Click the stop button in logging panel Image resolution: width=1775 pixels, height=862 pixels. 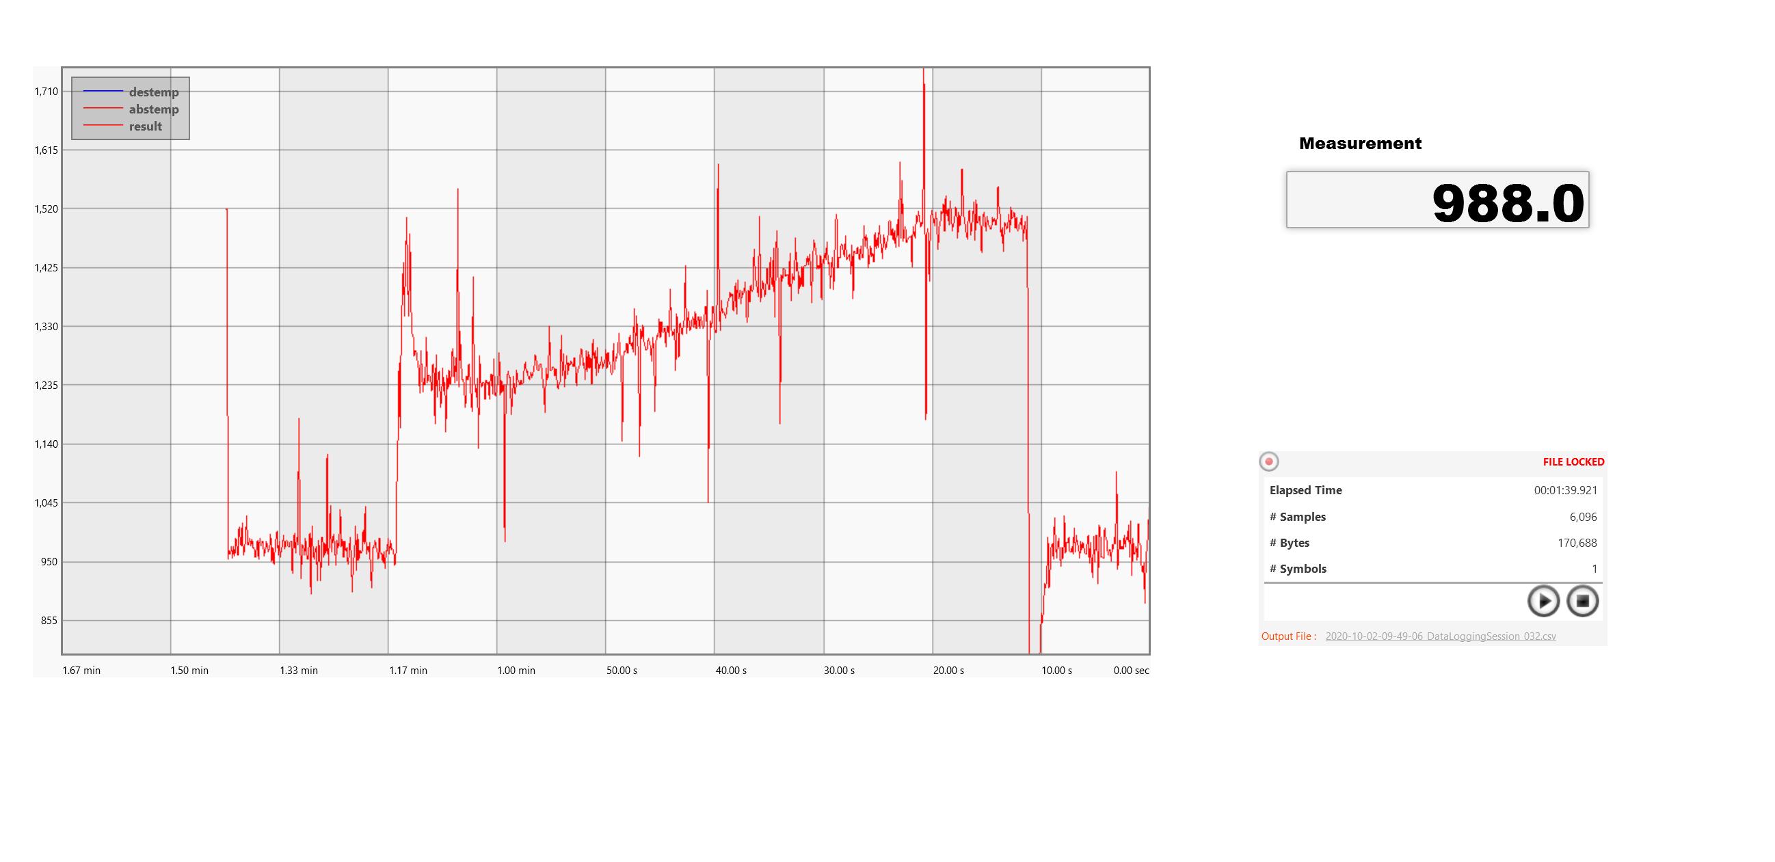[x=1582, y=601]
